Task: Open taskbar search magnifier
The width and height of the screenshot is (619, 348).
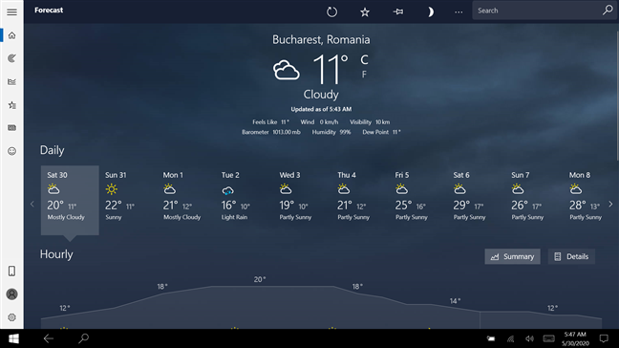Action: [83, 338]
